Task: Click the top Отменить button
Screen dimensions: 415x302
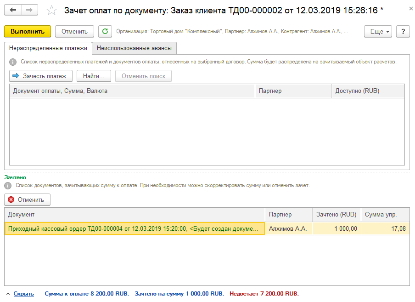Action: point(74,31)
